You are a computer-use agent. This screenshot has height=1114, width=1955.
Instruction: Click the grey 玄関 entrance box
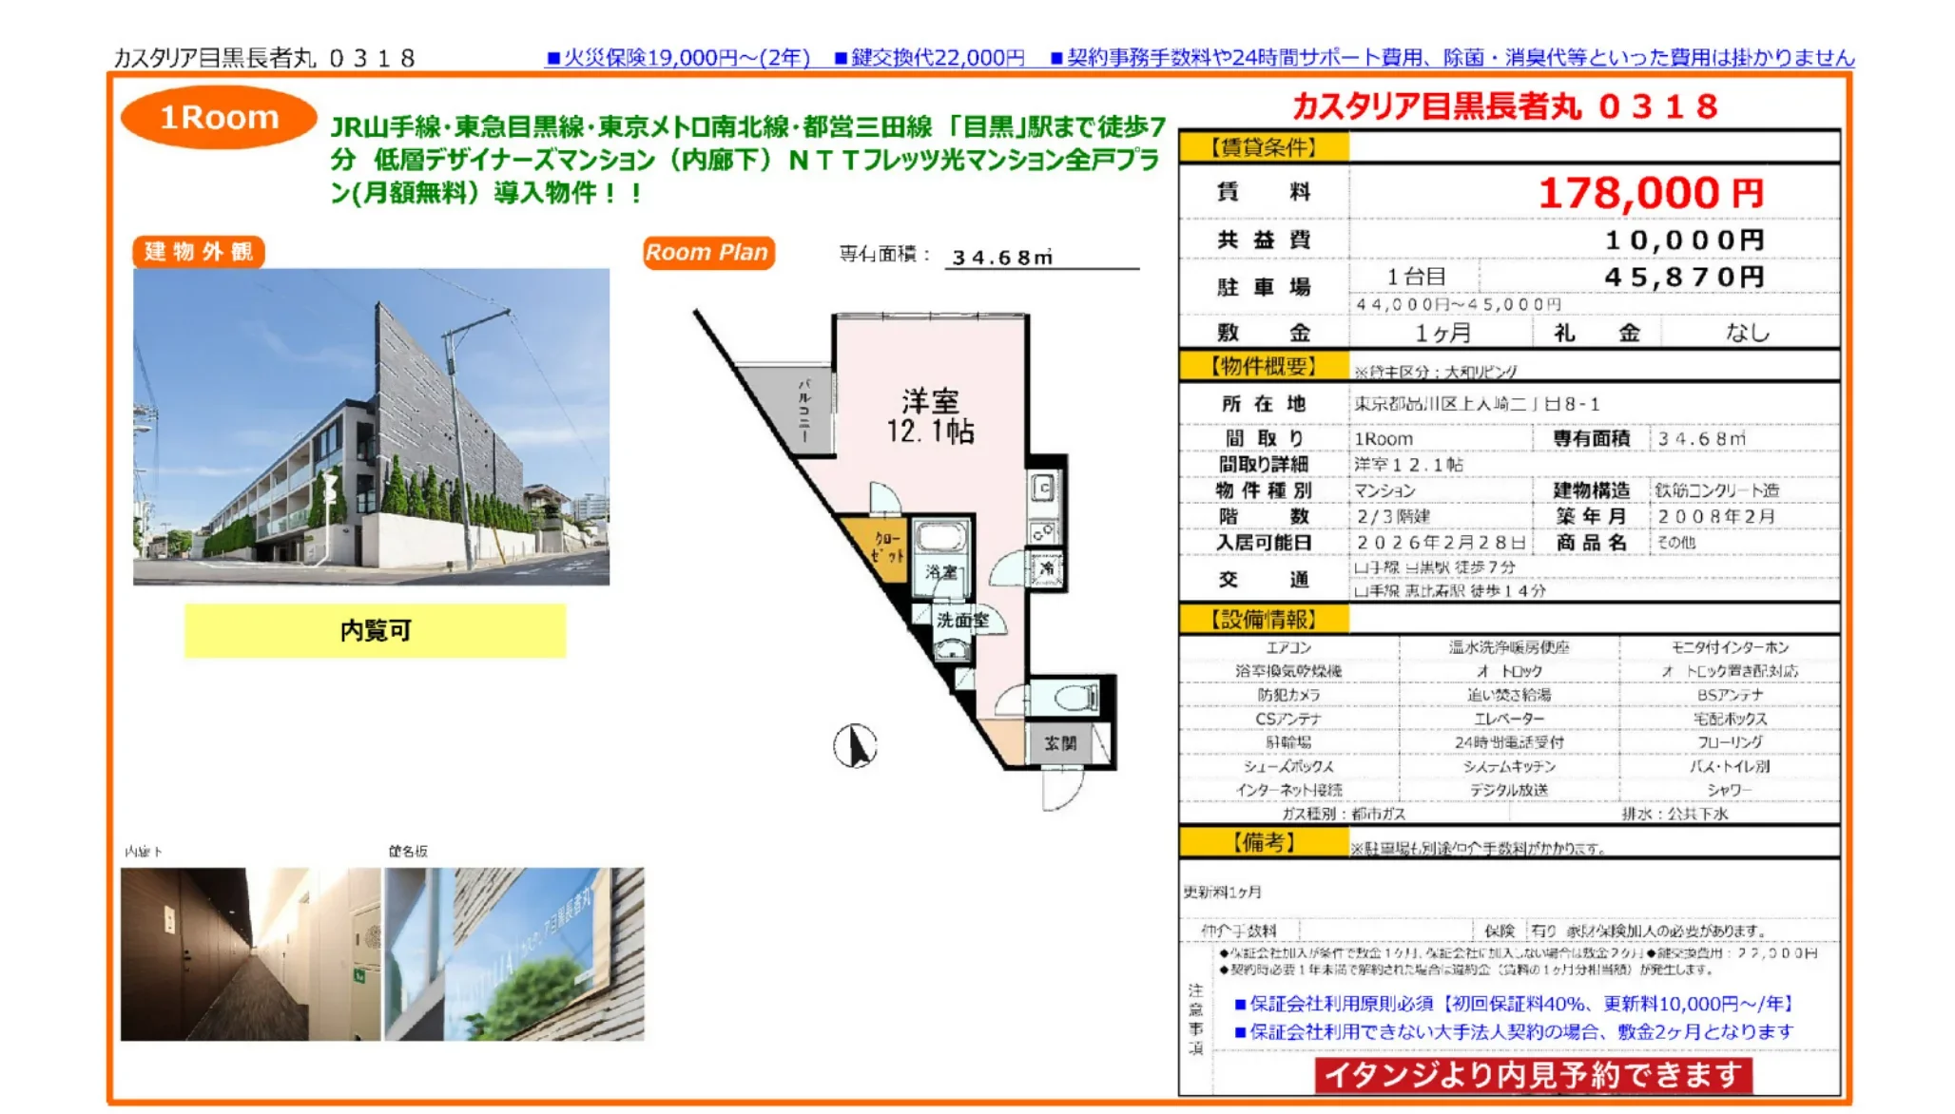pos(1059,743)
